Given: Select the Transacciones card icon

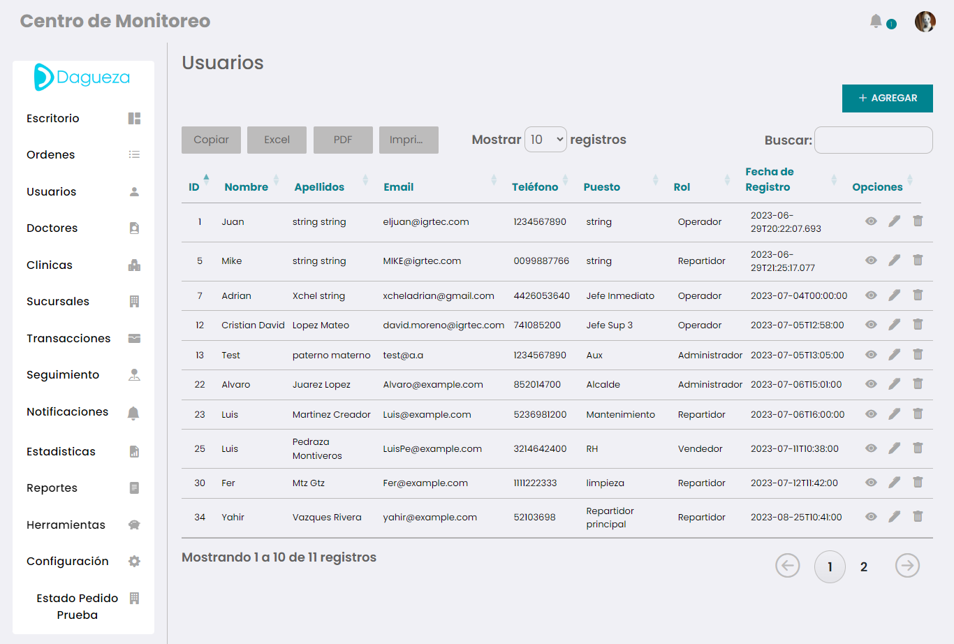Looking at the screenshot, I should point(134,338).
